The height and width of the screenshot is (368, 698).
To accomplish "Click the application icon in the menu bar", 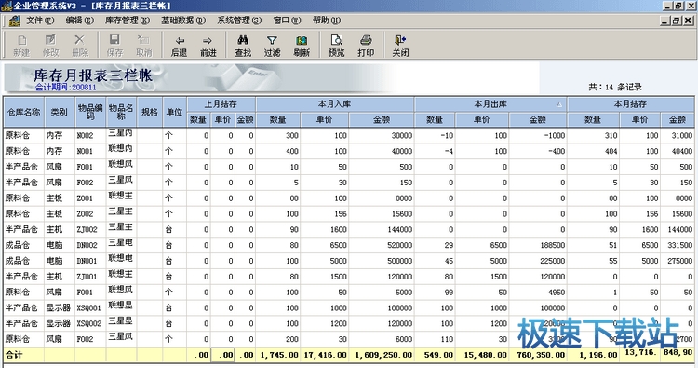I will [14, 20].
